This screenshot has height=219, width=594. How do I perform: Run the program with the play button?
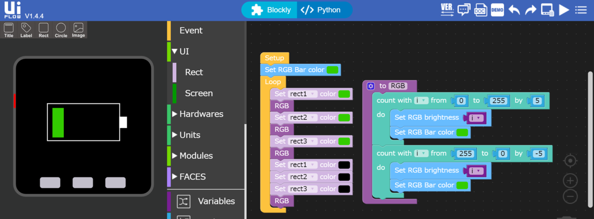coord(564,10)
